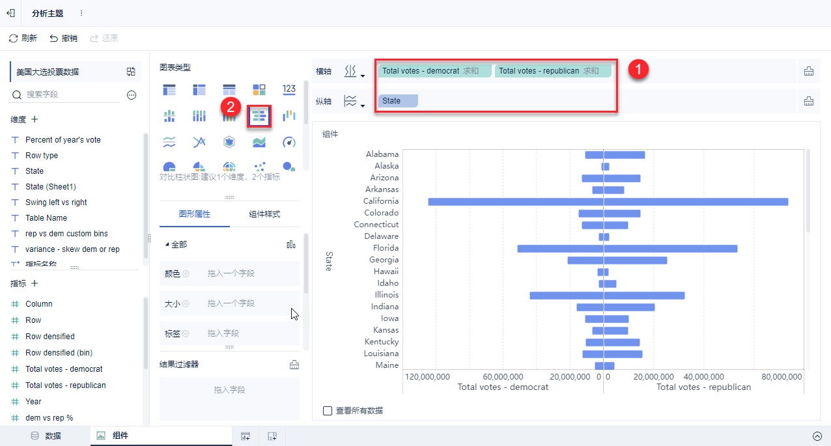Viewport: 831px width, 446px height.
Task: Enable the 查看所有数据 checkbox
Action: (x=328, y=411)
